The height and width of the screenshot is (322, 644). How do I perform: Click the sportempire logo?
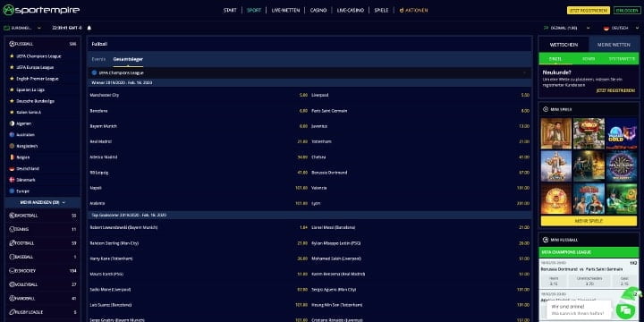[41, 10]
